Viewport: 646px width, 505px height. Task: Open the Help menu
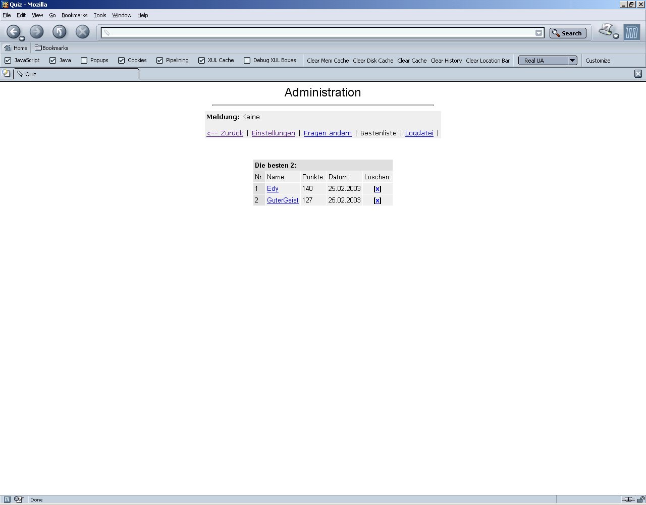click(x=143, y=15)
